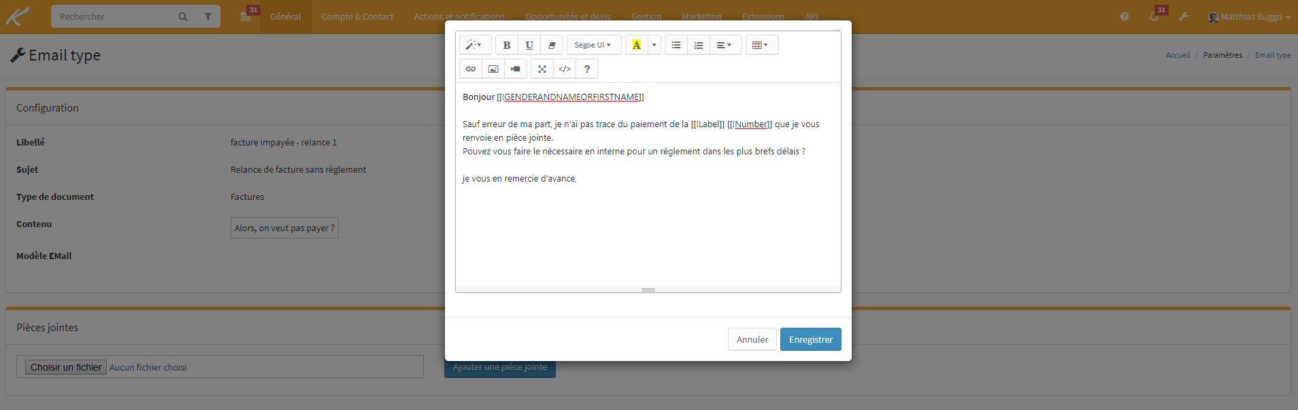Go to Accueil breadcrumb link
Viewport: 1298px width, 410px height.
[1178, 55]
